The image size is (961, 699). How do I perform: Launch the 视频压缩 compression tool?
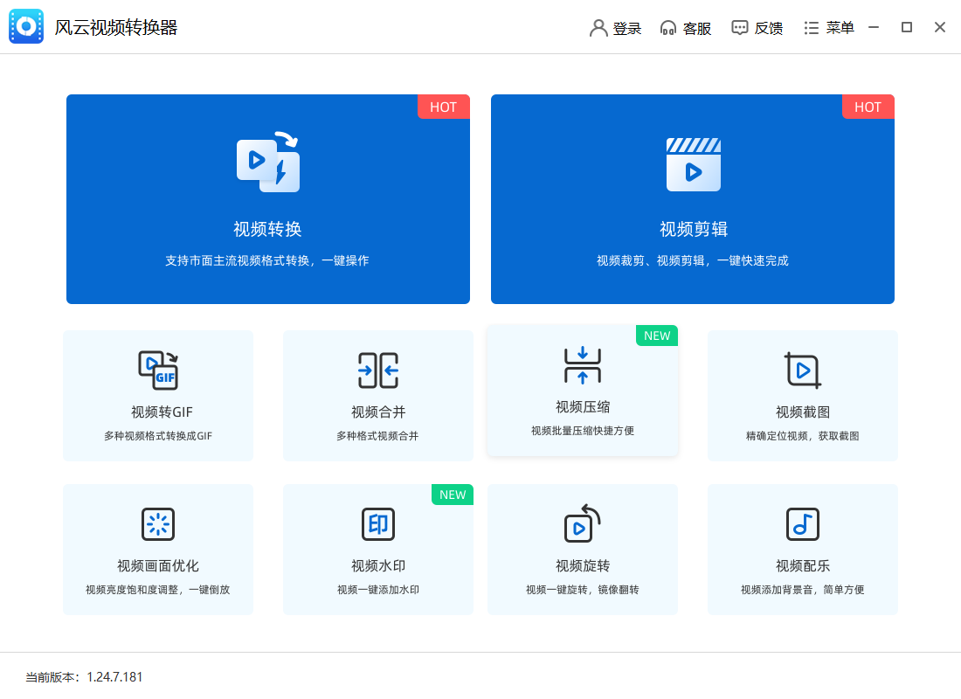click(x=582, y=393)
